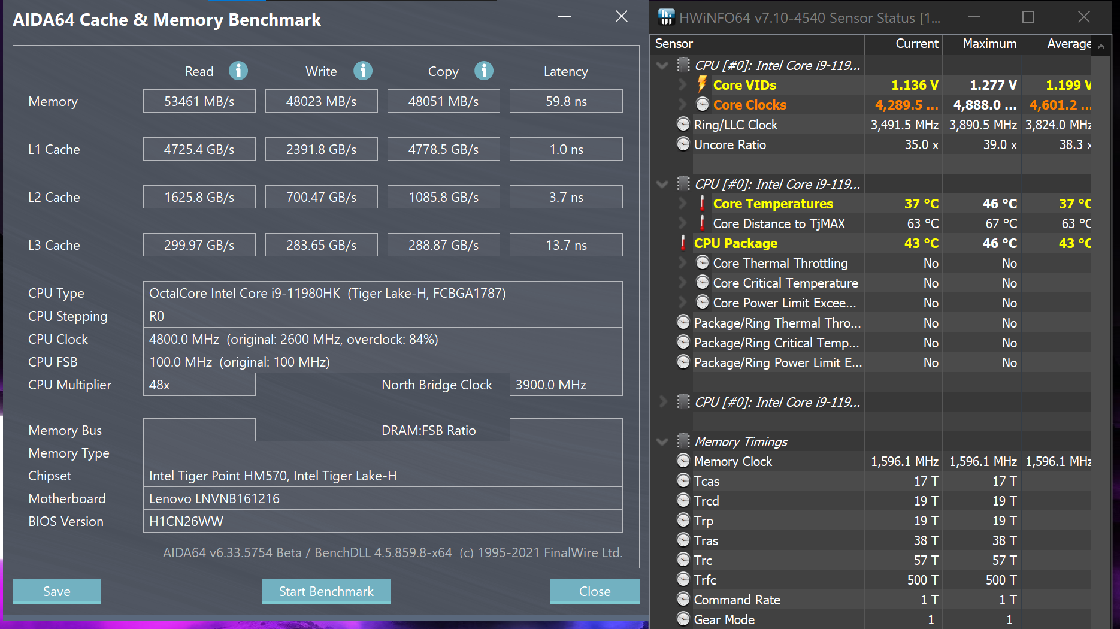This screenshot has height=629, width=1120.
Task: Click the Command Rate sensor icon
Action: [x=683, y=600]
